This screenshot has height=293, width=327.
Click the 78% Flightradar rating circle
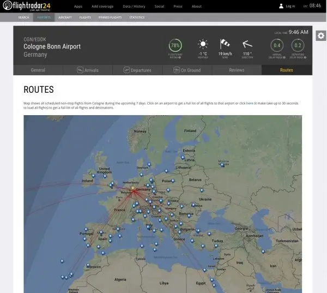(175, 45)
